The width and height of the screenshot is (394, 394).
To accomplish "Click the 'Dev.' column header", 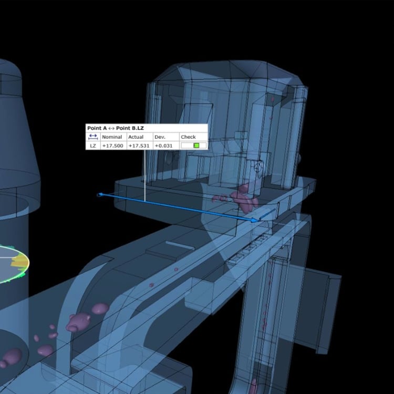I will (160, 137).
